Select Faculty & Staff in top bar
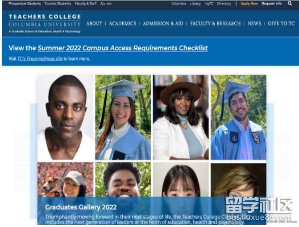The height and width of the screenshot is (227, 299). tap(85, 4)
